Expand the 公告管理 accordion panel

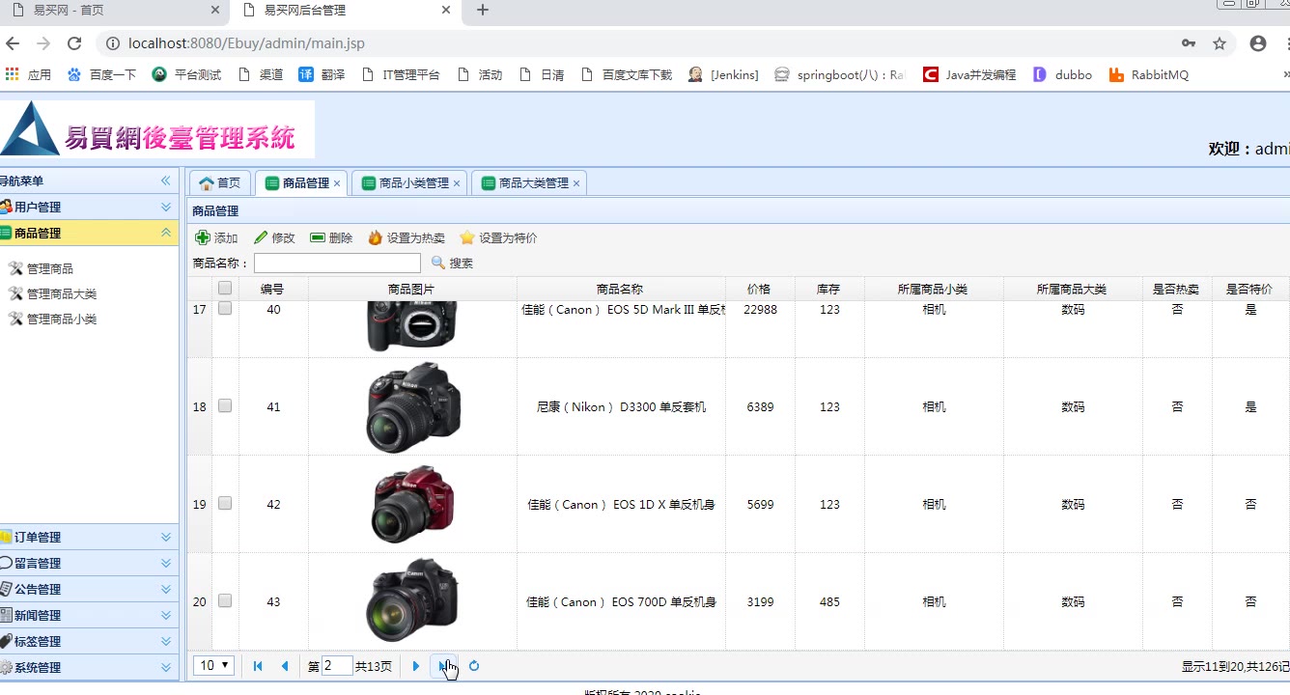[89, 589]
